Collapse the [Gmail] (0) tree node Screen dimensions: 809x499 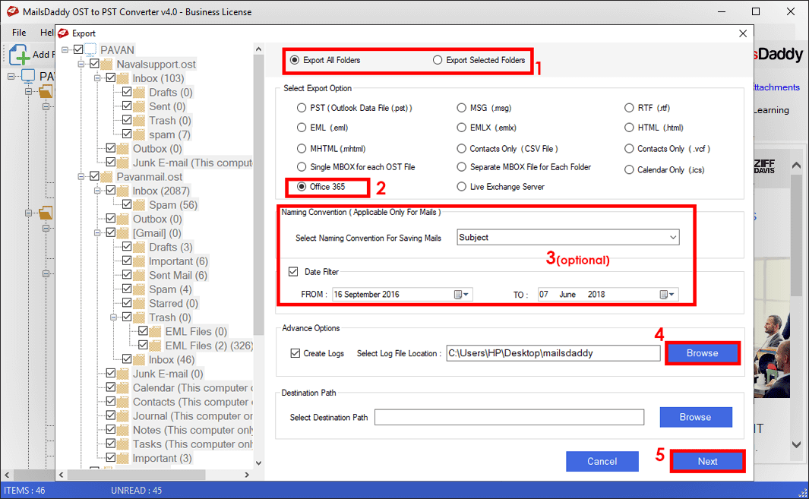pos(97,233)
